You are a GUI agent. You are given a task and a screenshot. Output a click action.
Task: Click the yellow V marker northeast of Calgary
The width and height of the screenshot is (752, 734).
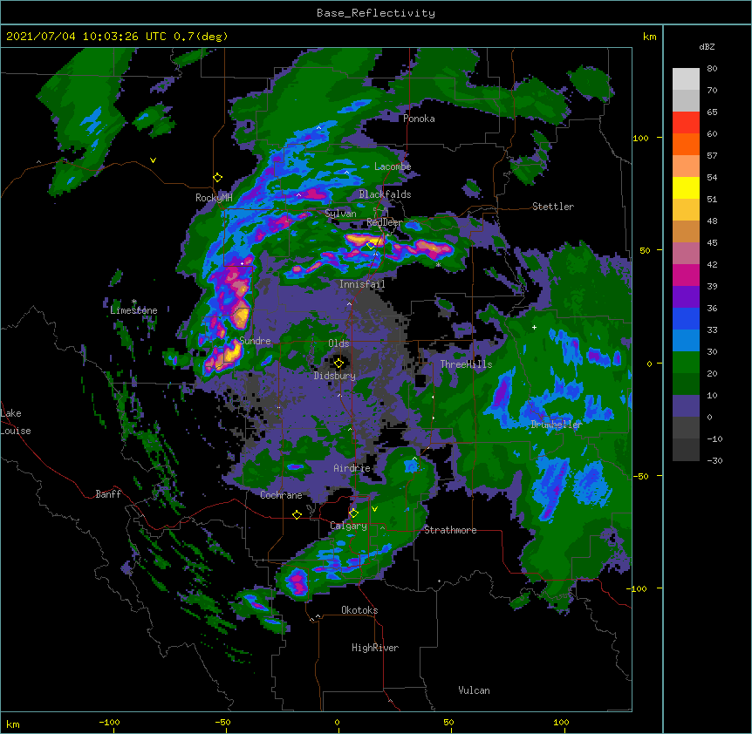374,509
